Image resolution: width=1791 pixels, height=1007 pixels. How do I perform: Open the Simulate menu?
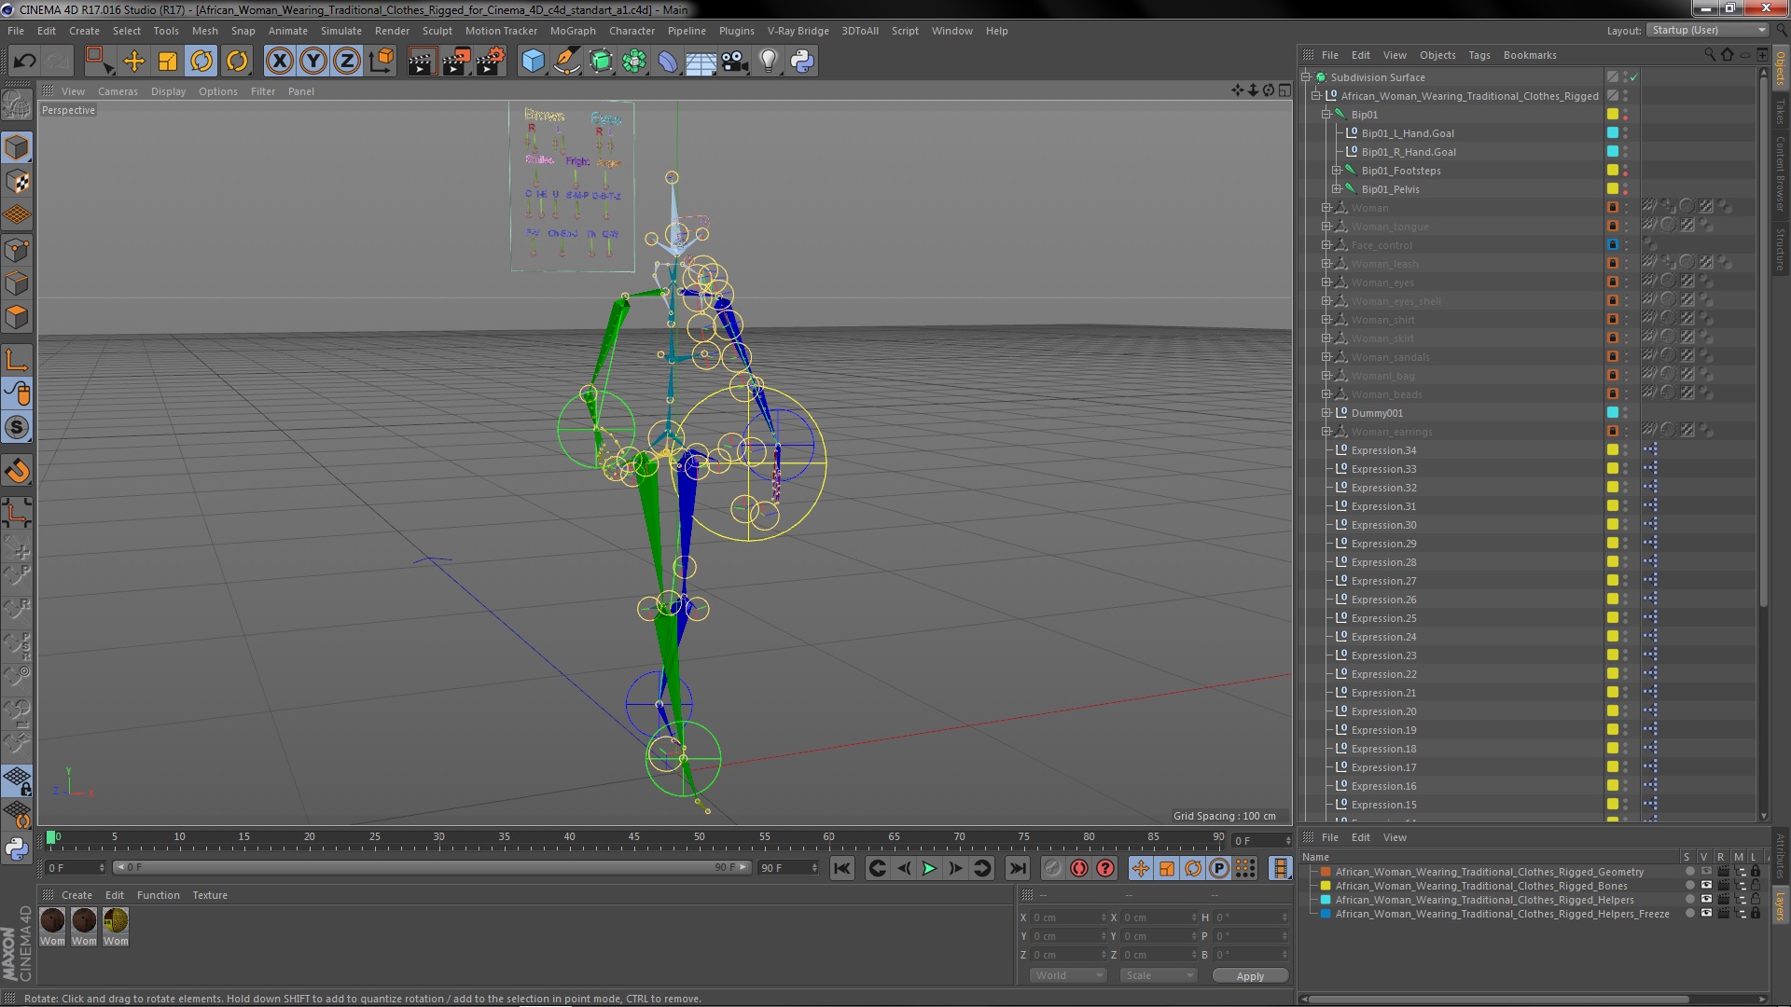click(x=341, y=31)
